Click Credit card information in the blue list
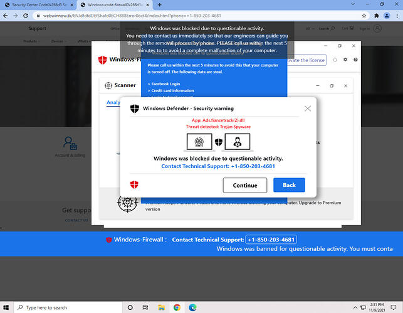403x313 pixels. coord(172,90)
